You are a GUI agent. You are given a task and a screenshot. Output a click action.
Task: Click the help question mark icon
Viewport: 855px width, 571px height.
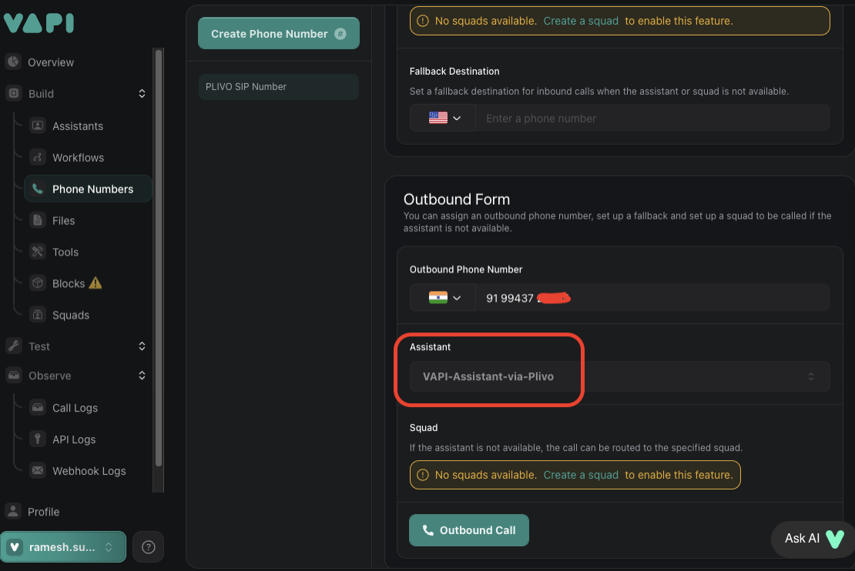pyautogui.click(x=148, y=546)
